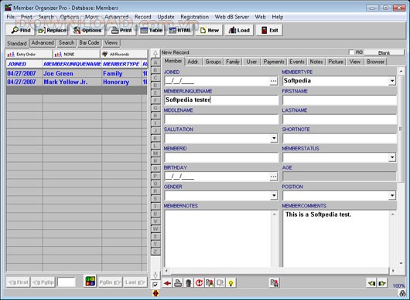Open the Record menu
This screenshot has height=300, width=410.
click(x=143, y=17)
